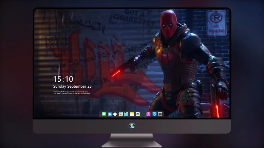This screenshot has height=148, width=264.
Task: Launch the gray Camera app in the dock
Action: pos(160,114)
